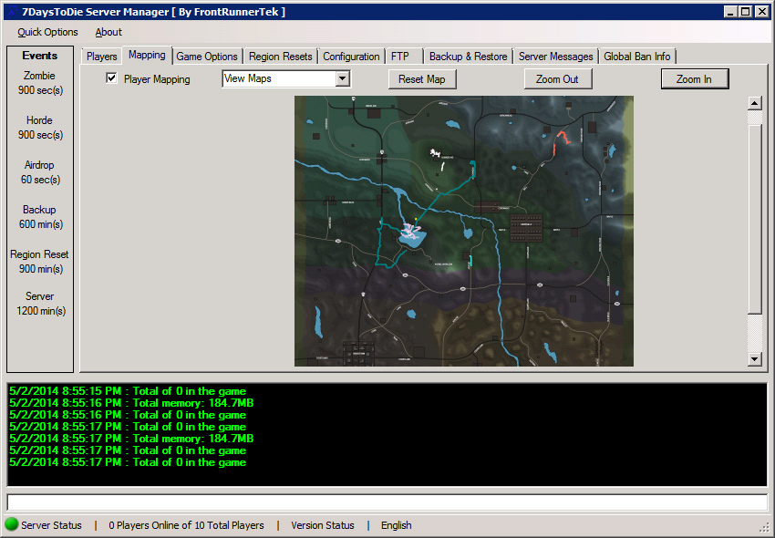This screenshot has height=538, width=775.
Task: Toggle the Player Mapping checkbox
Action: [x=112, y=78]
